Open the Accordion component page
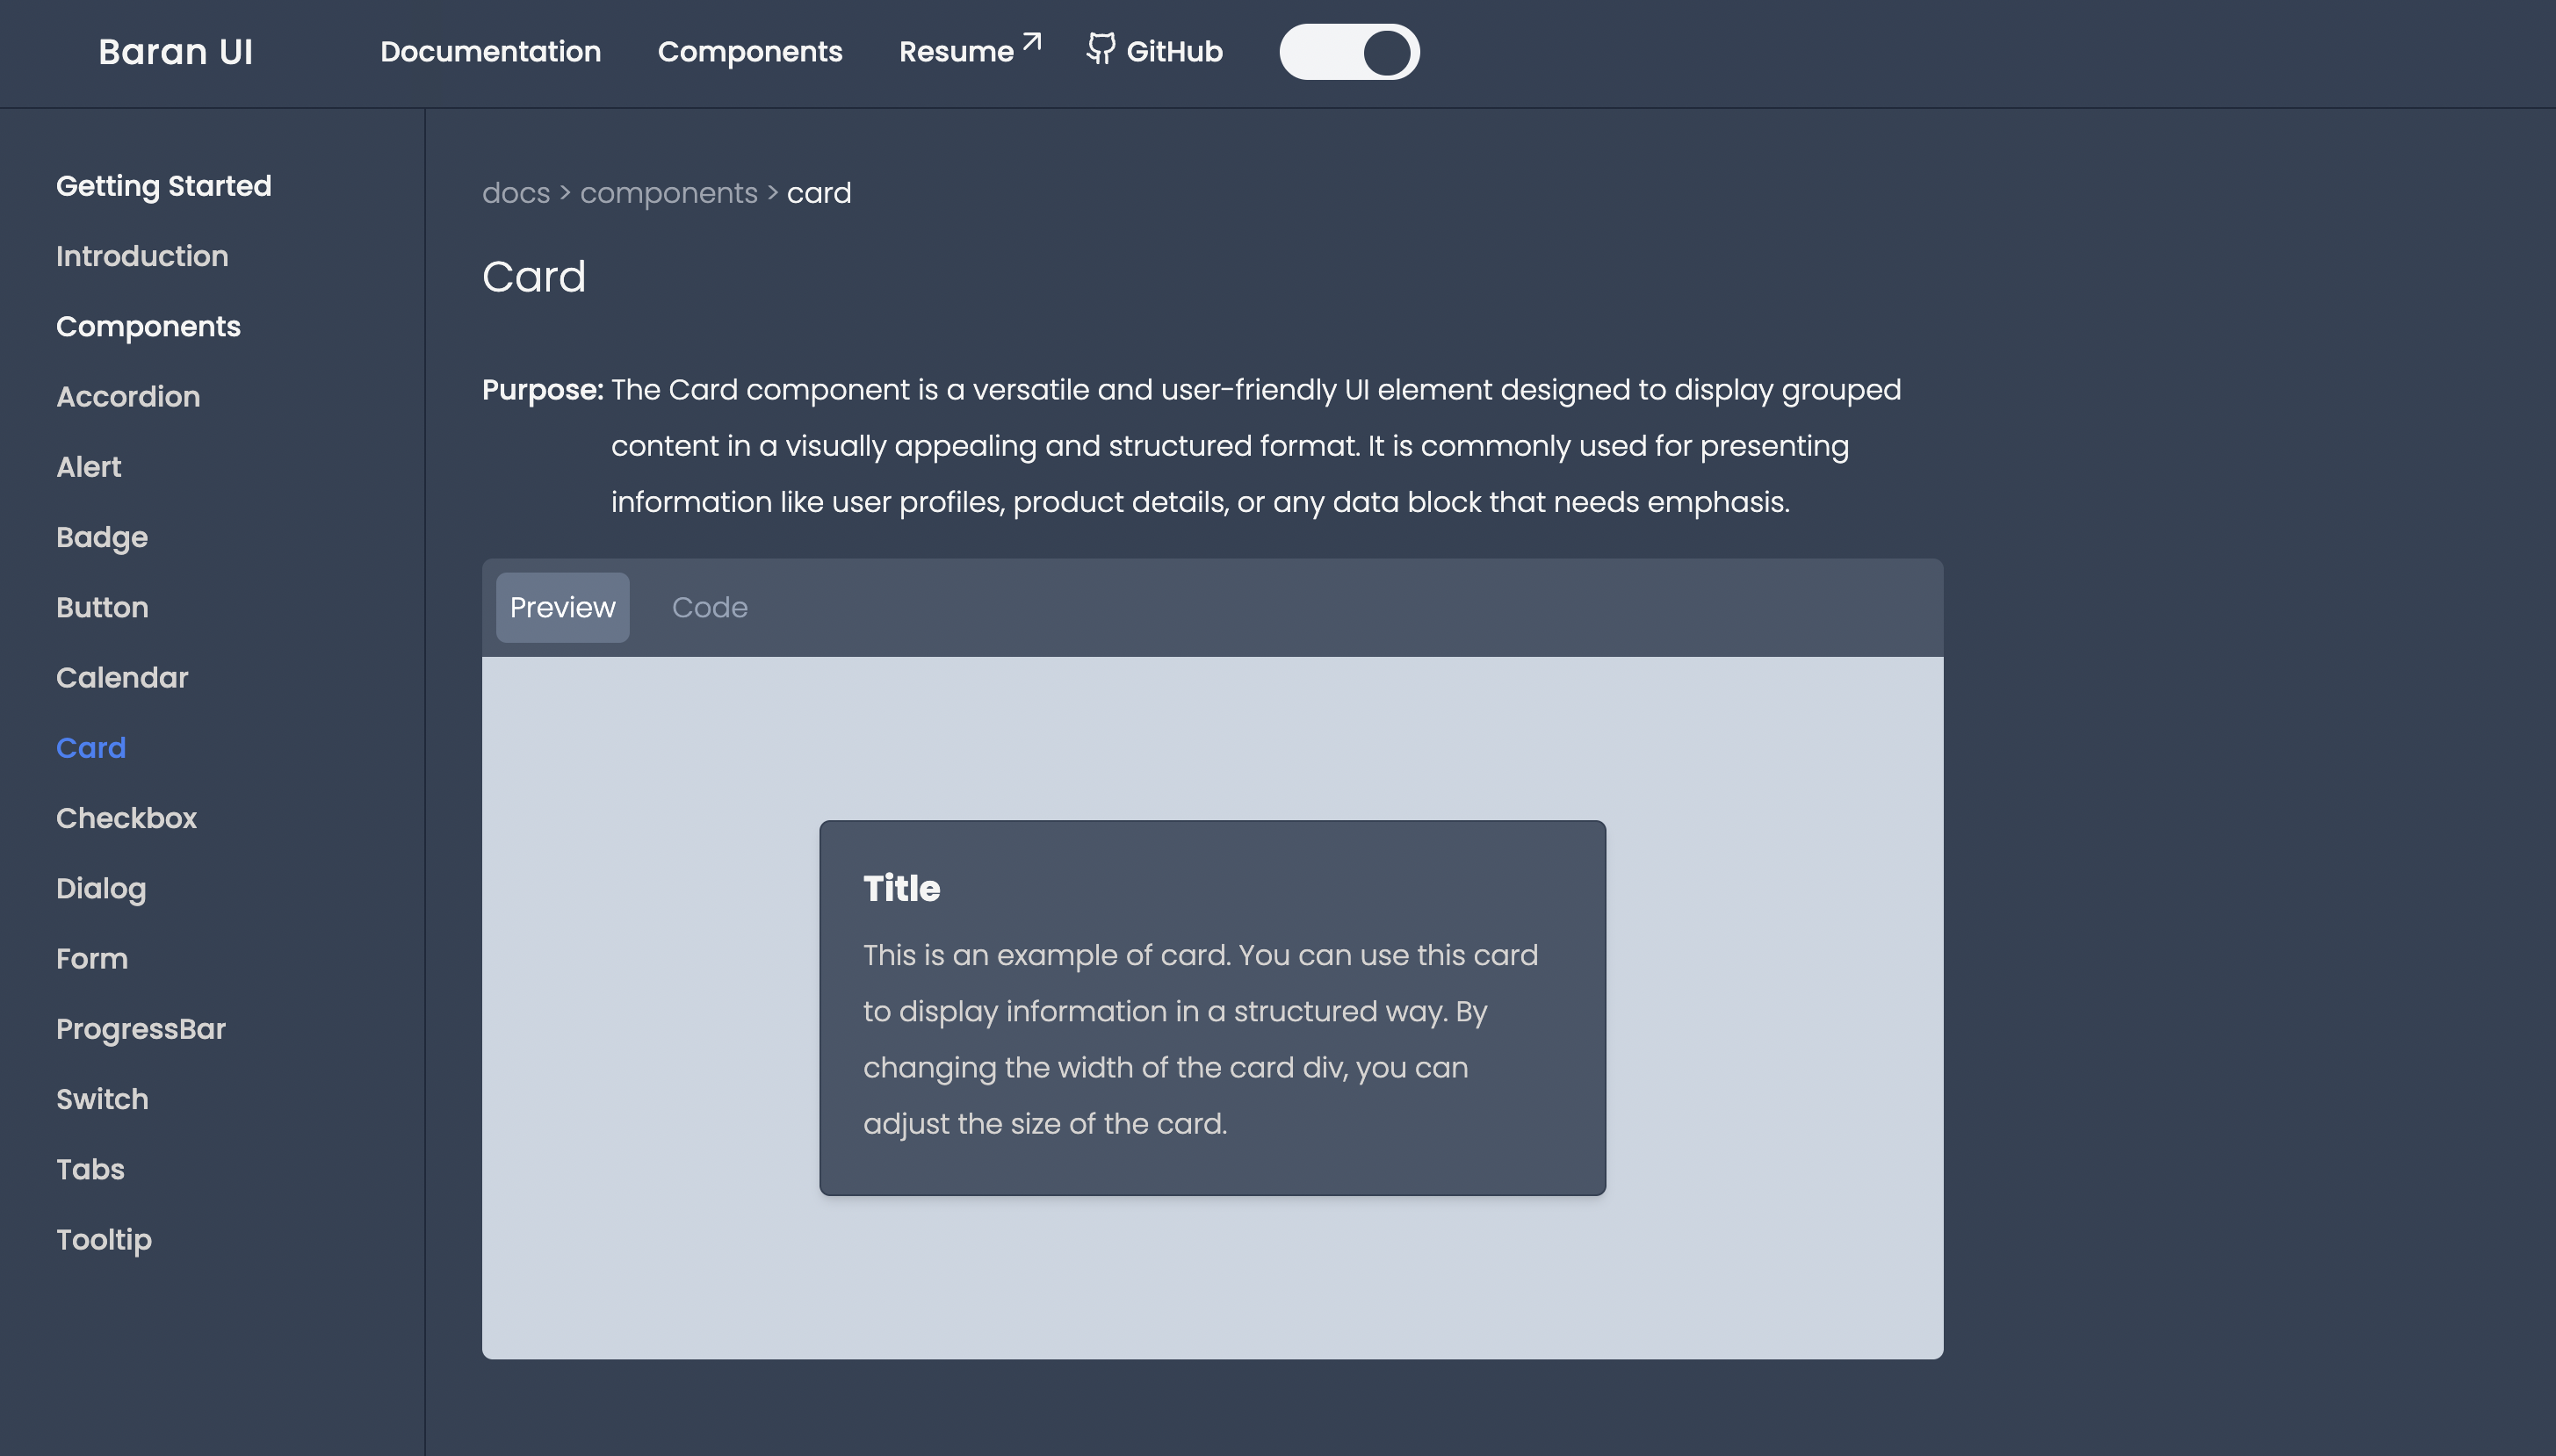This screenshot has height=1456, width=2556. pos(128,397)
